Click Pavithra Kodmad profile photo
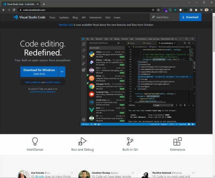Viewport: 215px width, 178px height. [145, 174]
